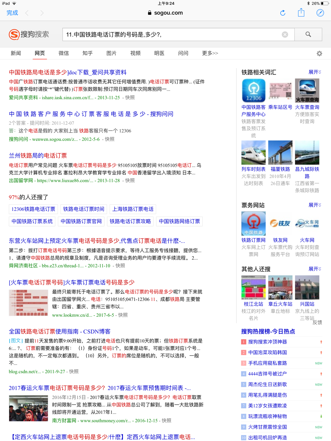
Task: Open crowd photo of 2017春运 result
Action: 28,408
